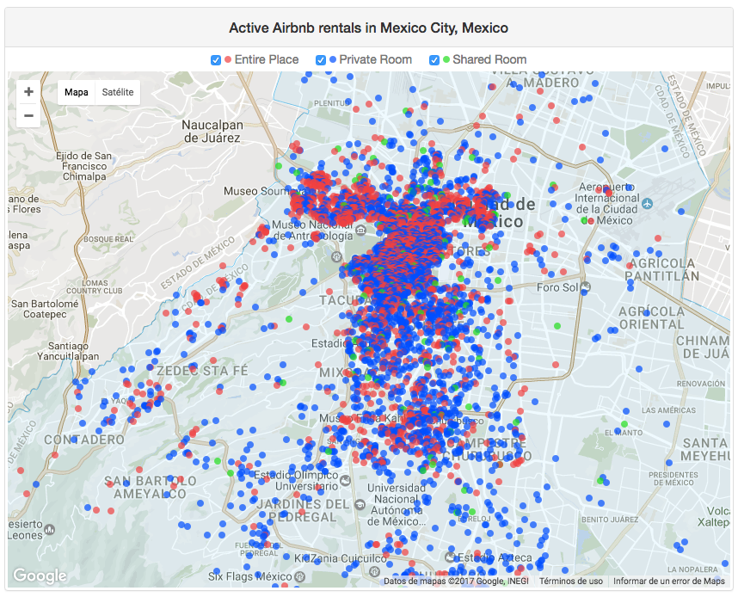Image resolution: width=738 pixels, height=597 pixels.
Task: Uncheck the Entire Place checkbox
Action: click(x=216, y=60)
